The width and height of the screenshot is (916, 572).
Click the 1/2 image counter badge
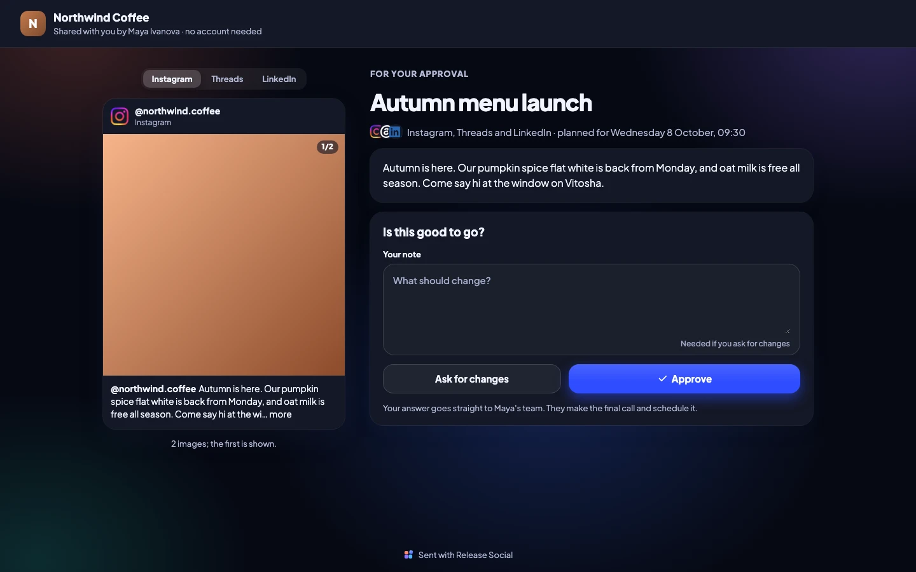click(327, 147)
